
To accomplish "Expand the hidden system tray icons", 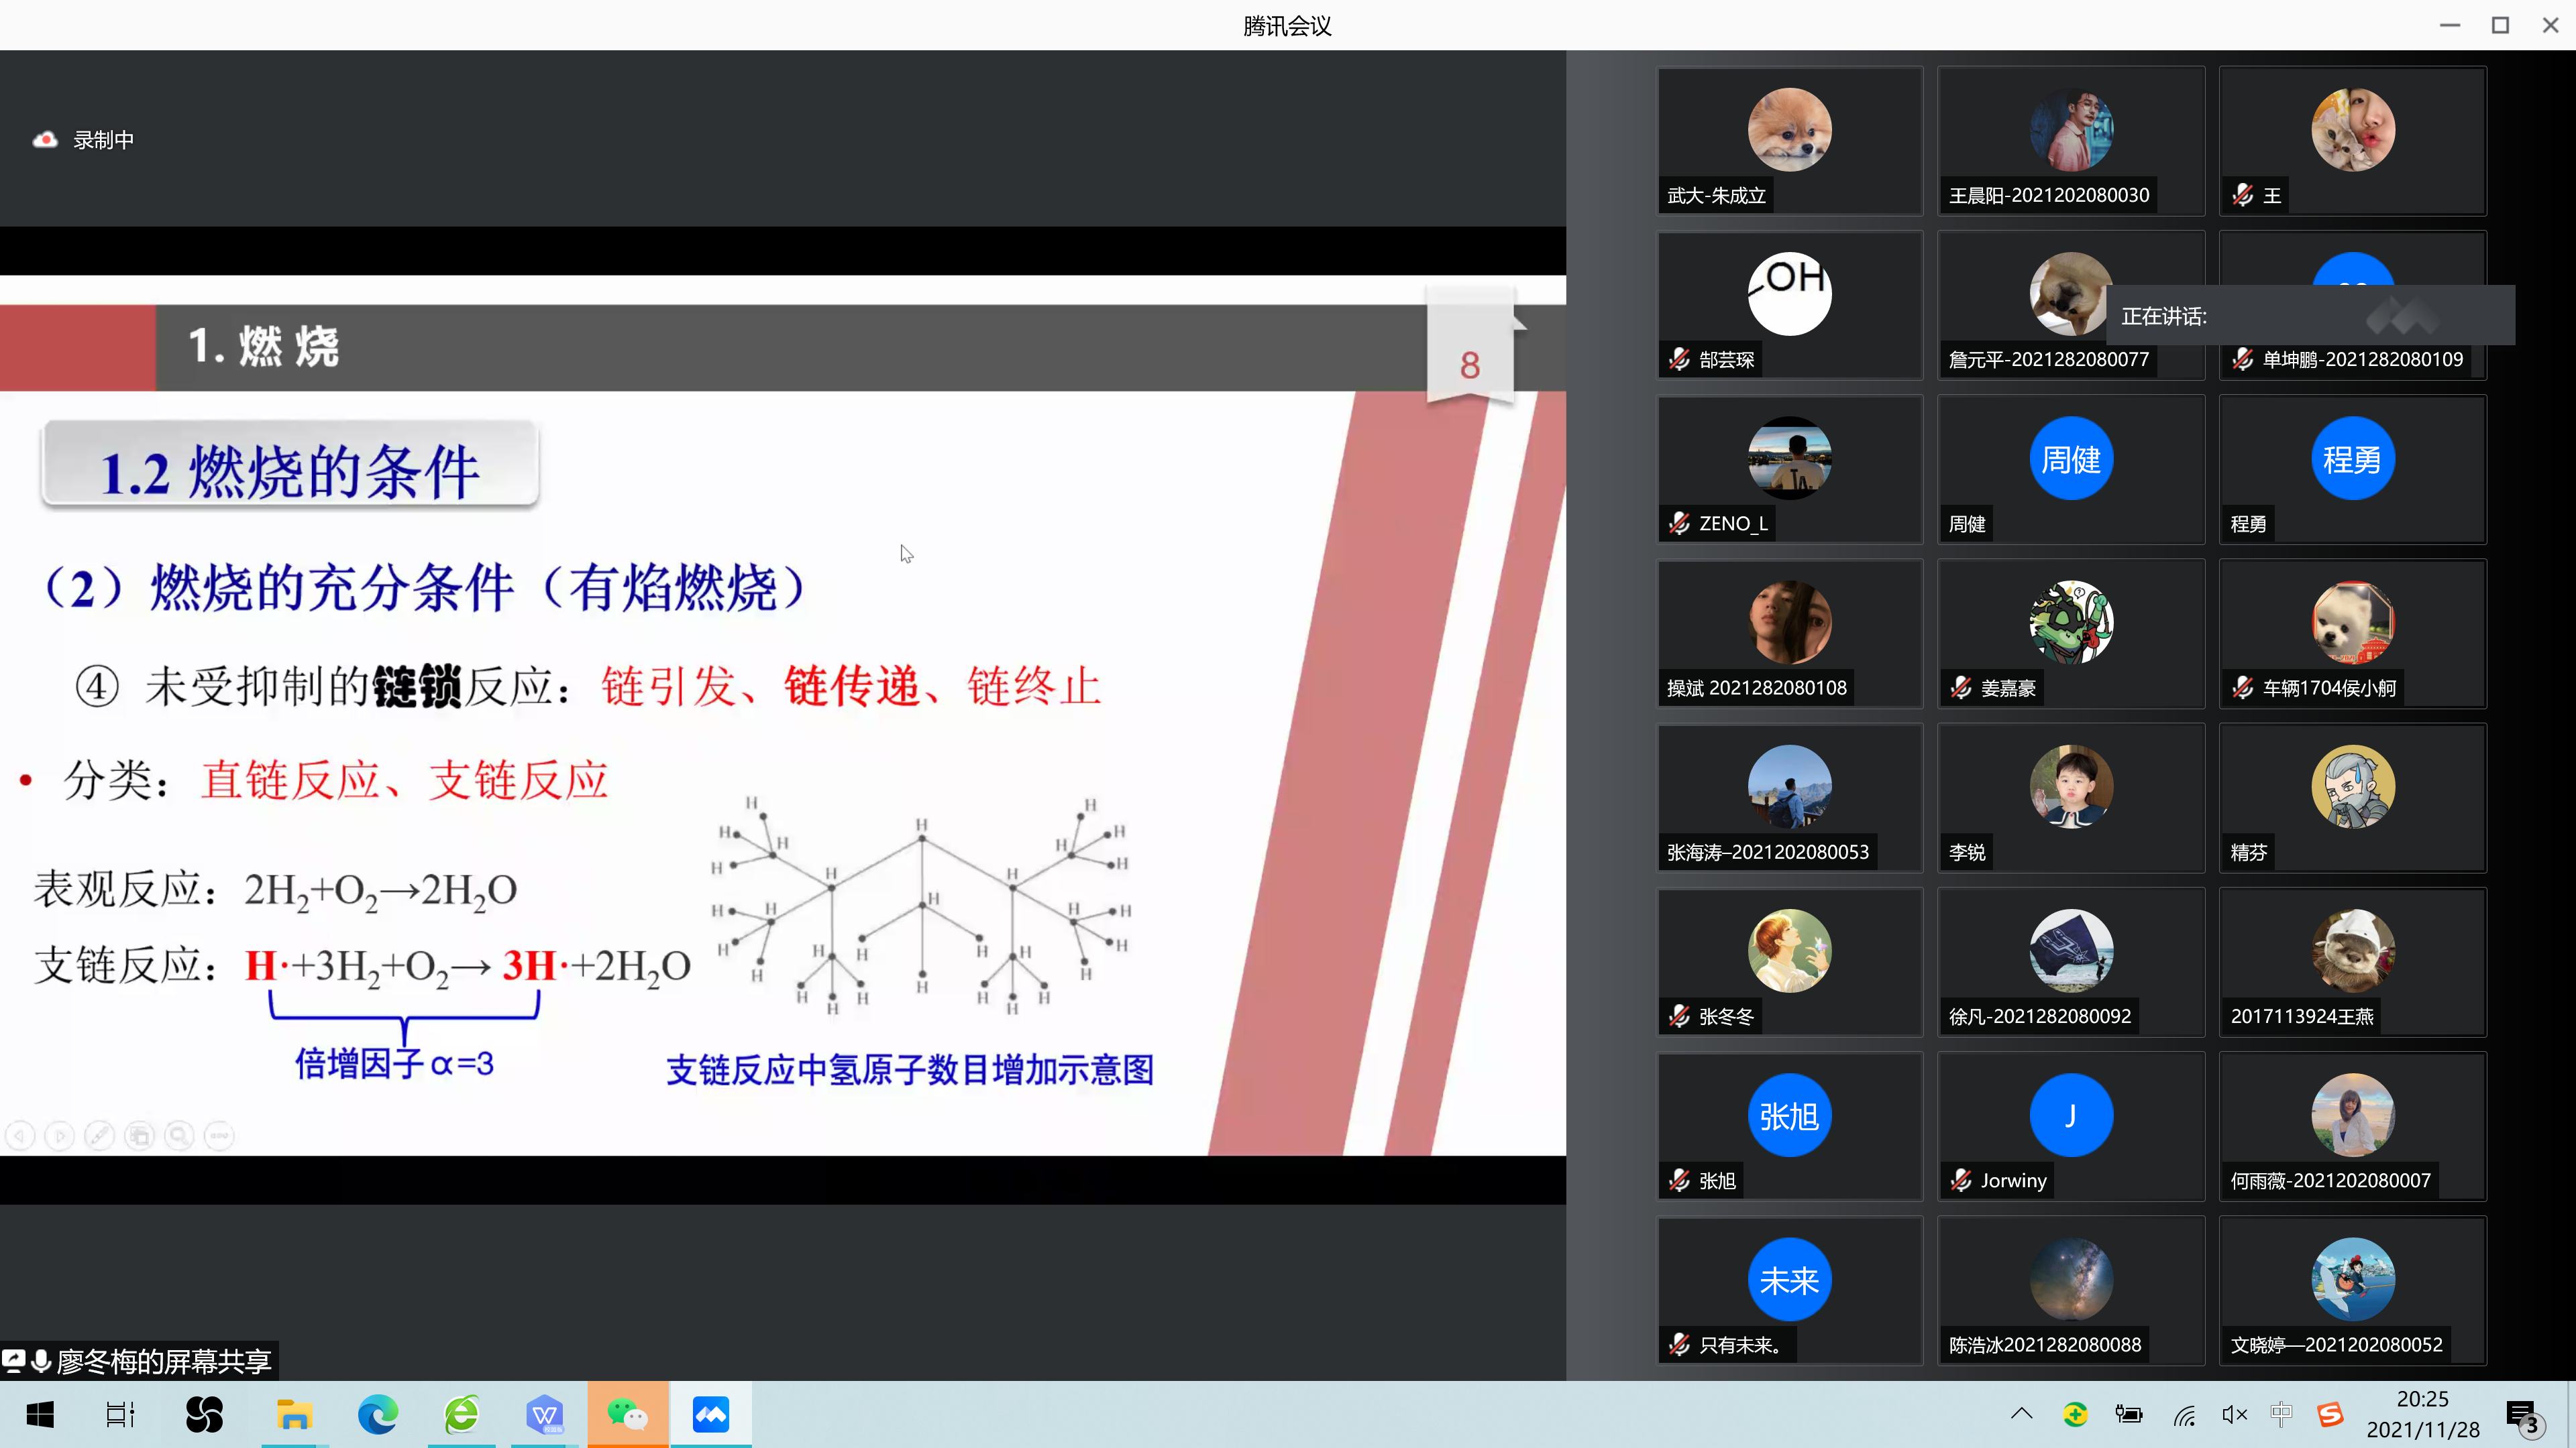I will tap(2021, 1413).
